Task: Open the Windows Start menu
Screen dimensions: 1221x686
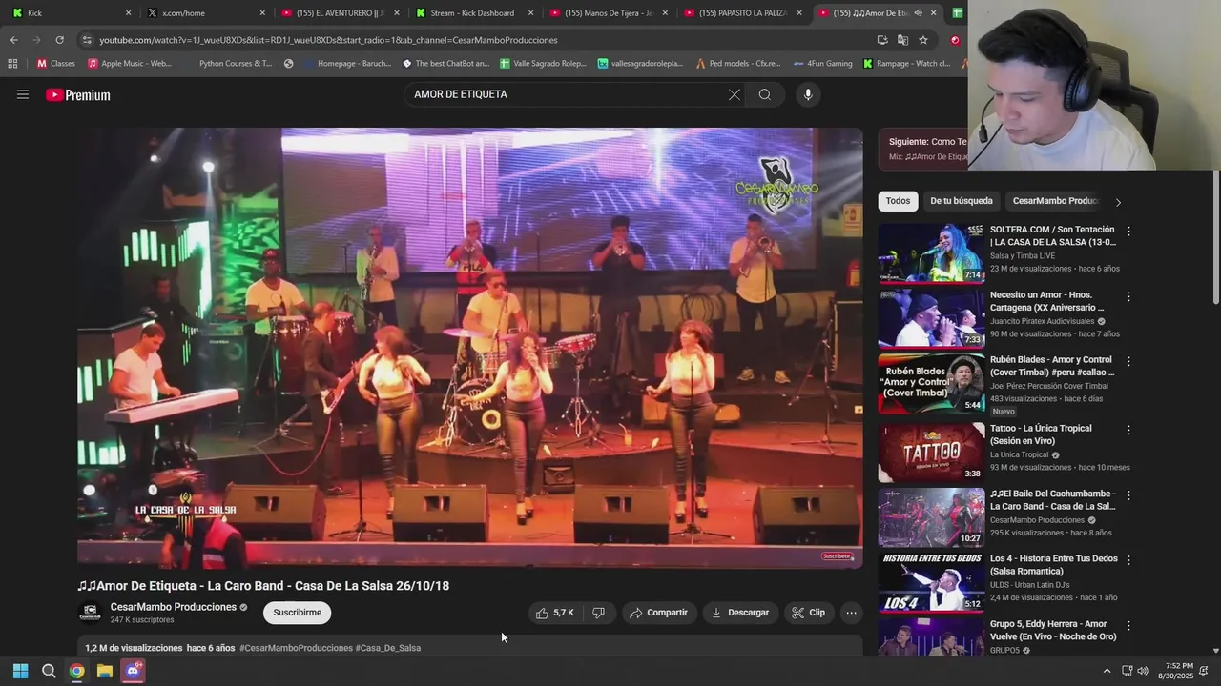Action: point(20,671)
